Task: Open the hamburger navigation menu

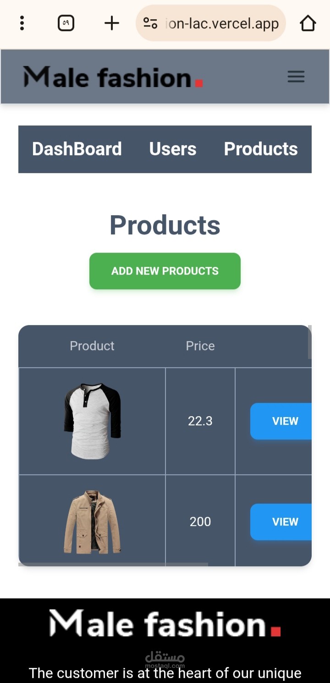Action: pos(296,76)
